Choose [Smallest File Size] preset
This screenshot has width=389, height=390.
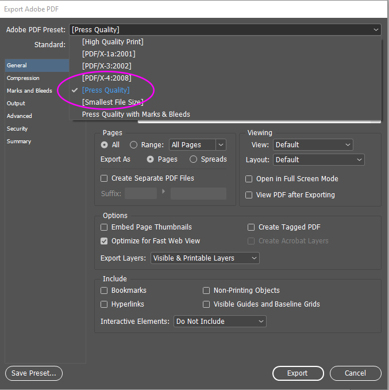point(225,102)
